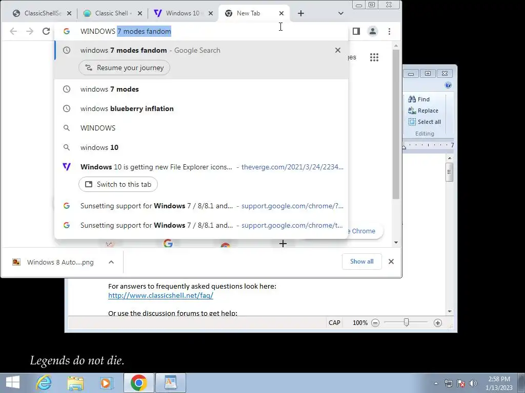
Task: Click the Chrome back arrow
Action: [x=13, y=31]
